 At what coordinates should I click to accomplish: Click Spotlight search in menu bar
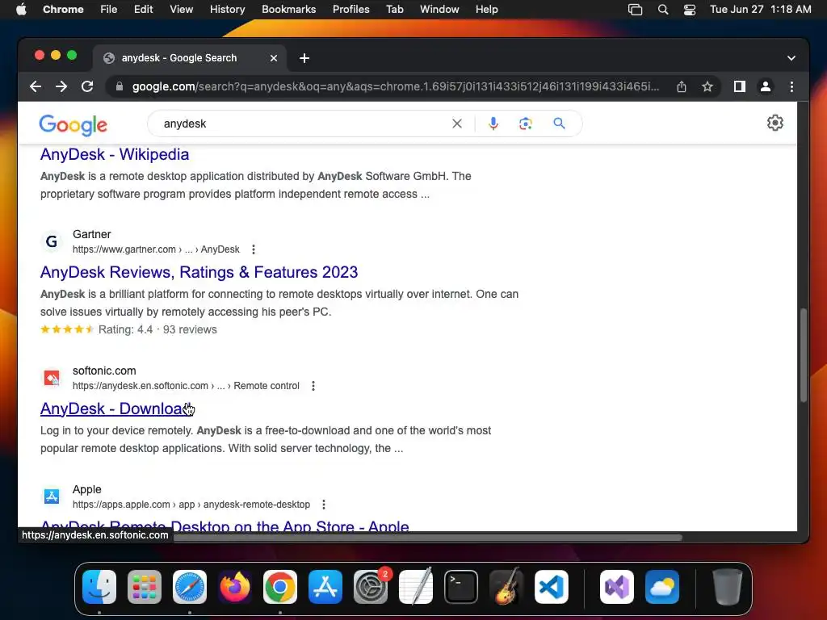point(663,10)
